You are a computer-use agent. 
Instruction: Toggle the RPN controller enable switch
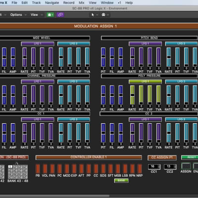click(x=132, y=169)
